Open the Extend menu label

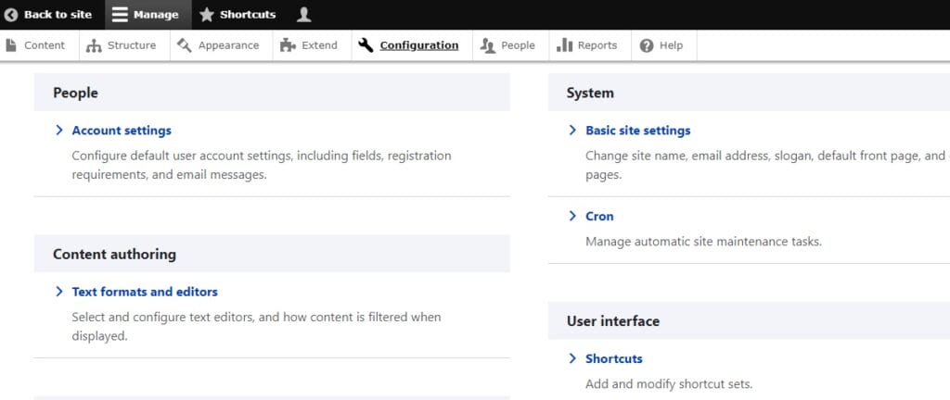[x=319, y=45]
